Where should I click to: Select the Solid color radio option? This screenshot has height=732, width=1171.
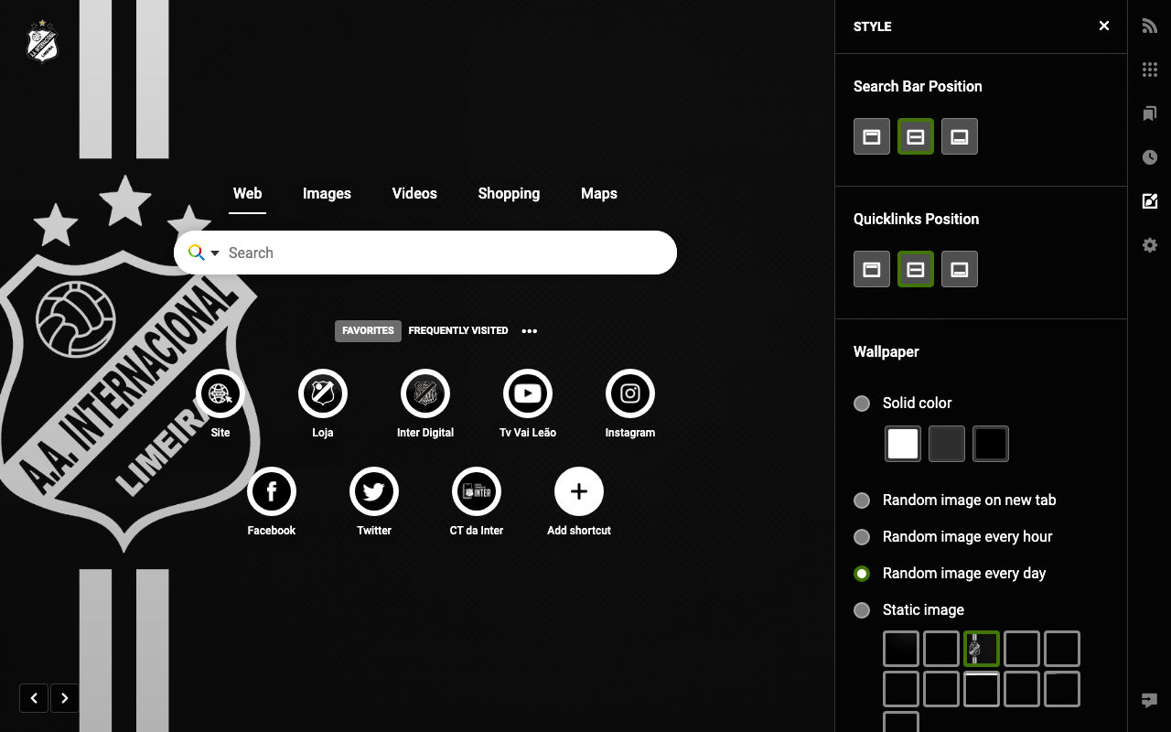point(862,404)
